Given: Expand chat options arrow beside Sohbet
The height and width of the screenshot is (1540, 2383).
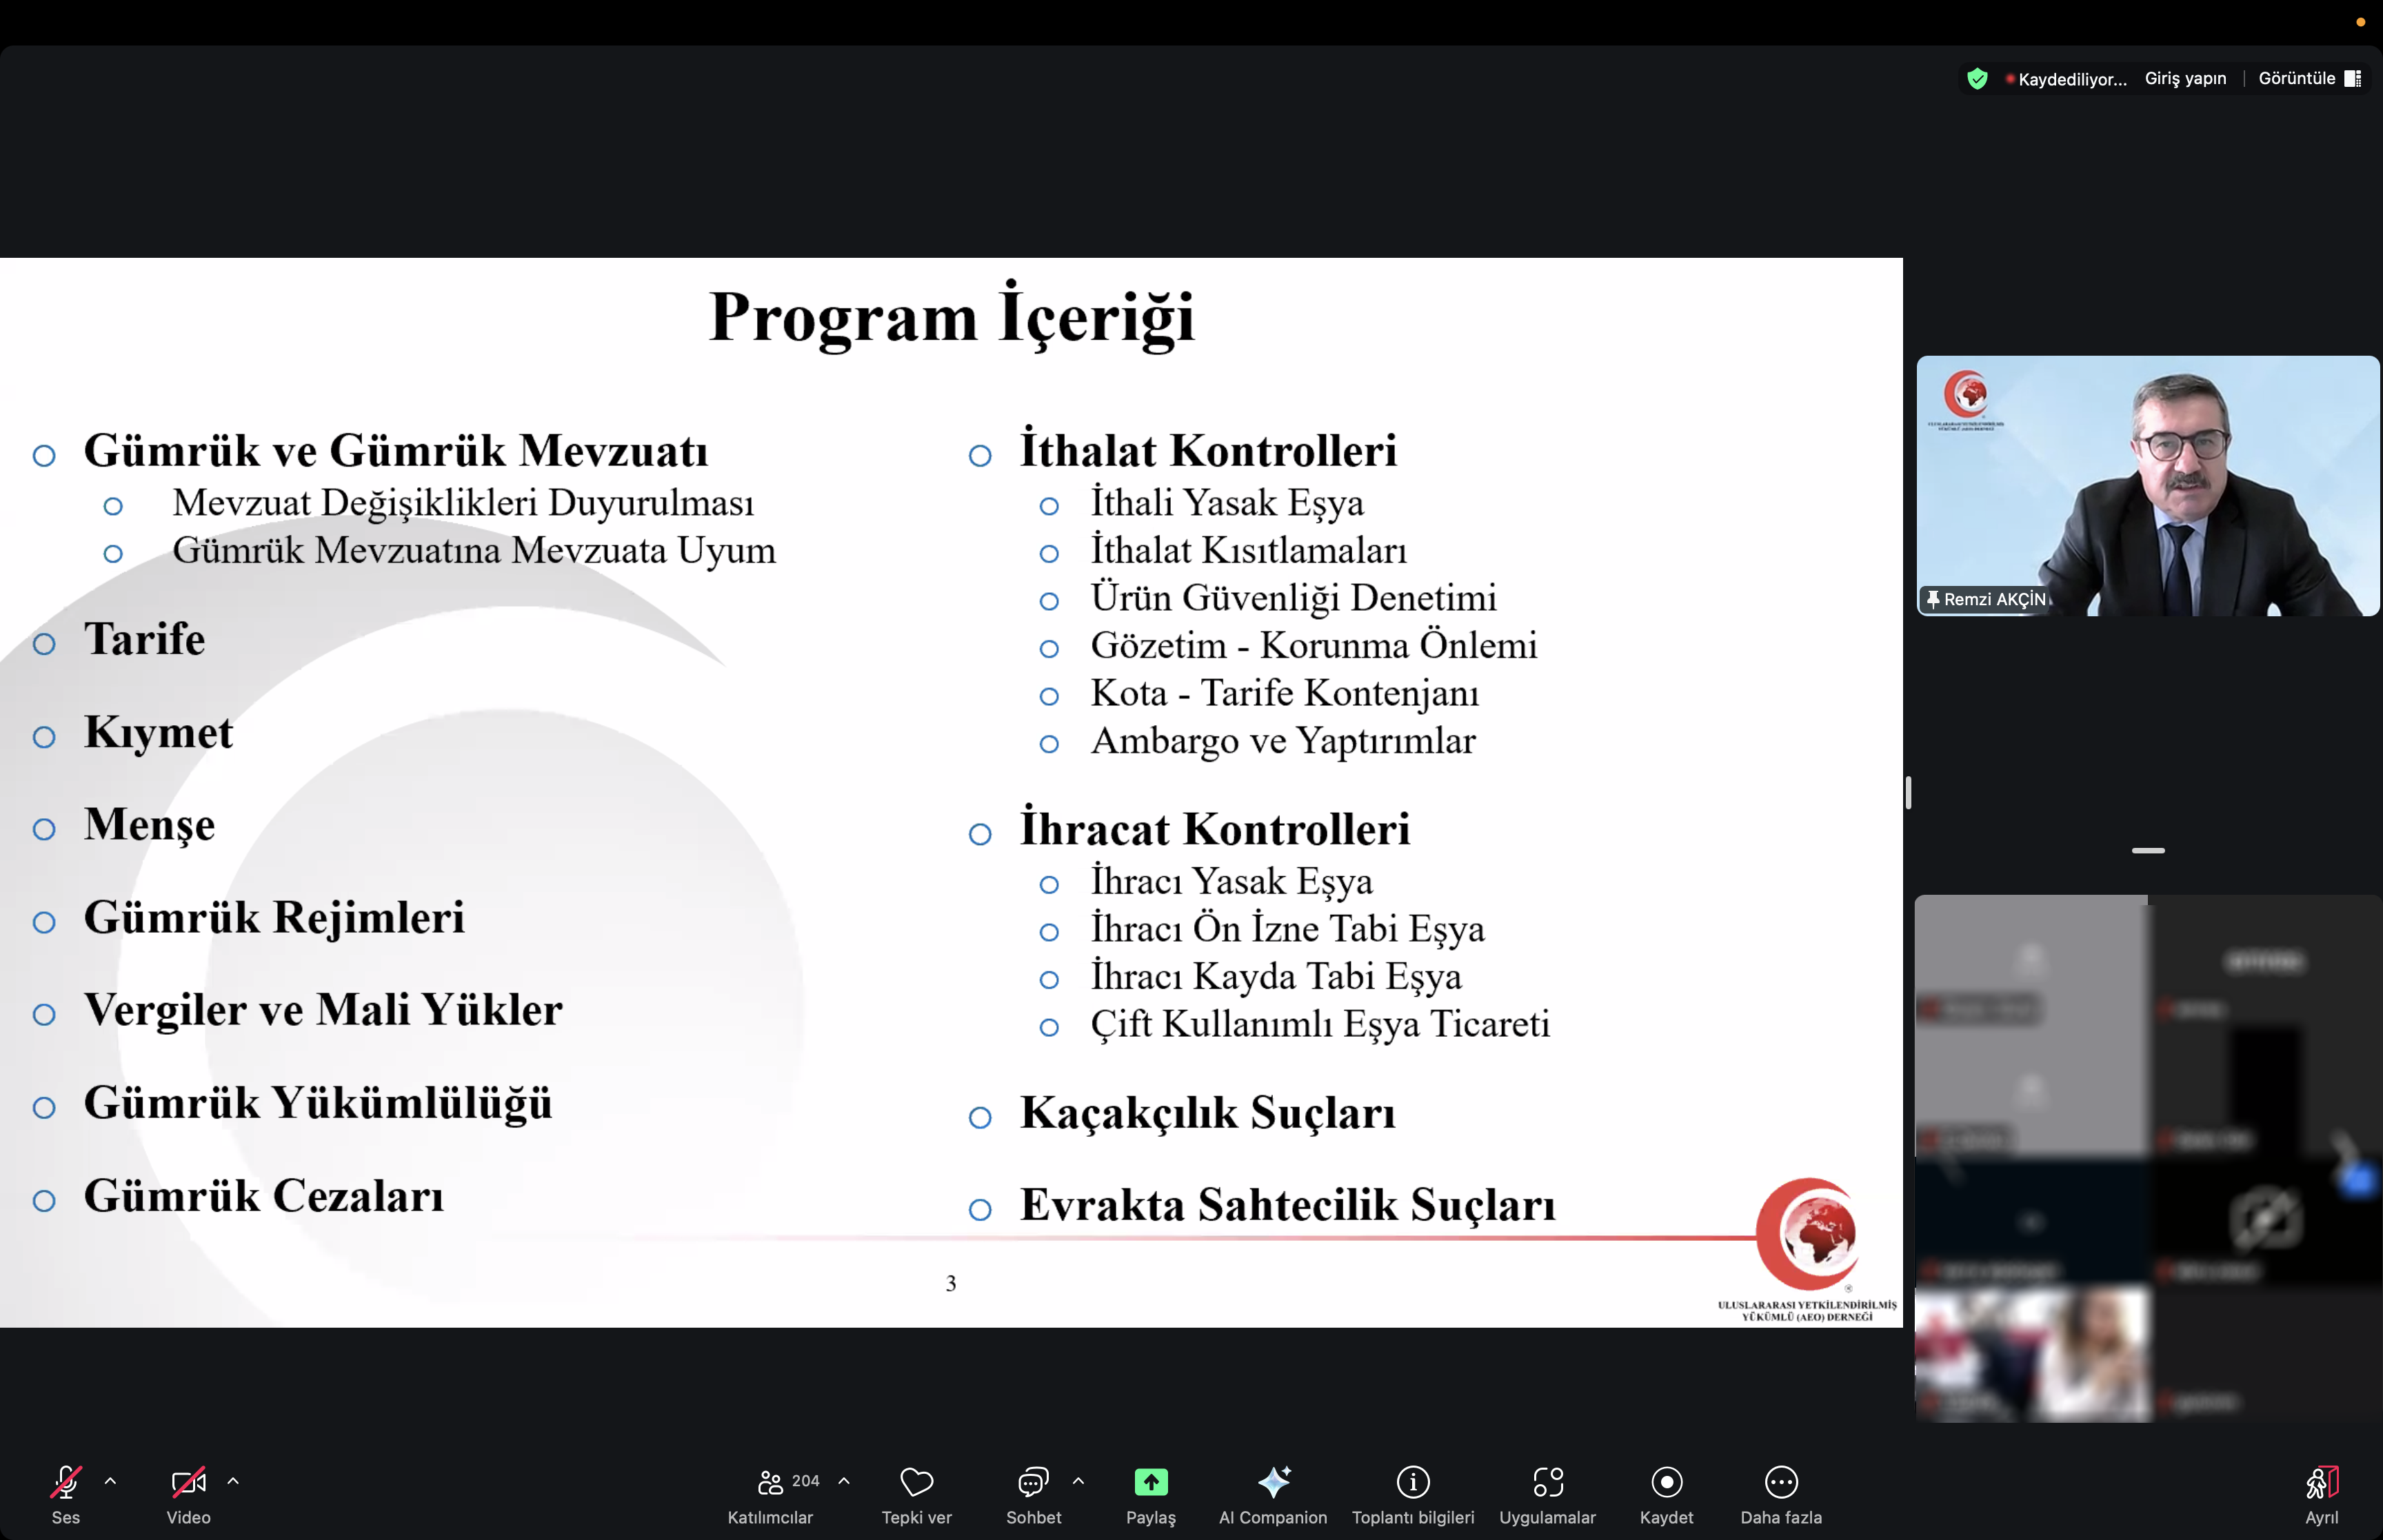Looking at the screenshot, I should point(1078,1481).
